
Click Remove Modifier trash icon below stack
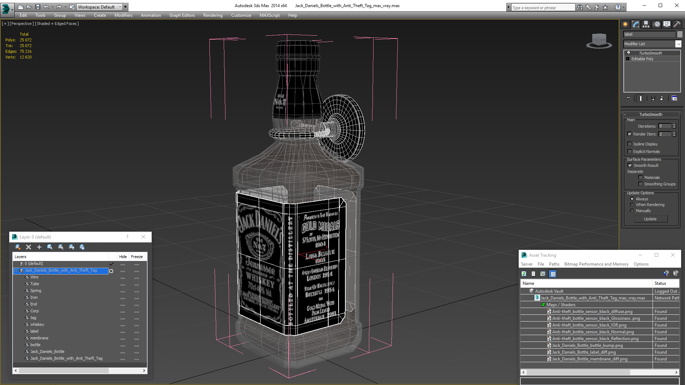[x=662, y=98]
